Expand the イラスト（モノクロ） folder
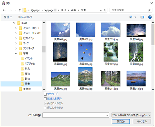Image resolution: width=155 pixels, height=127 pixels. 16,33
